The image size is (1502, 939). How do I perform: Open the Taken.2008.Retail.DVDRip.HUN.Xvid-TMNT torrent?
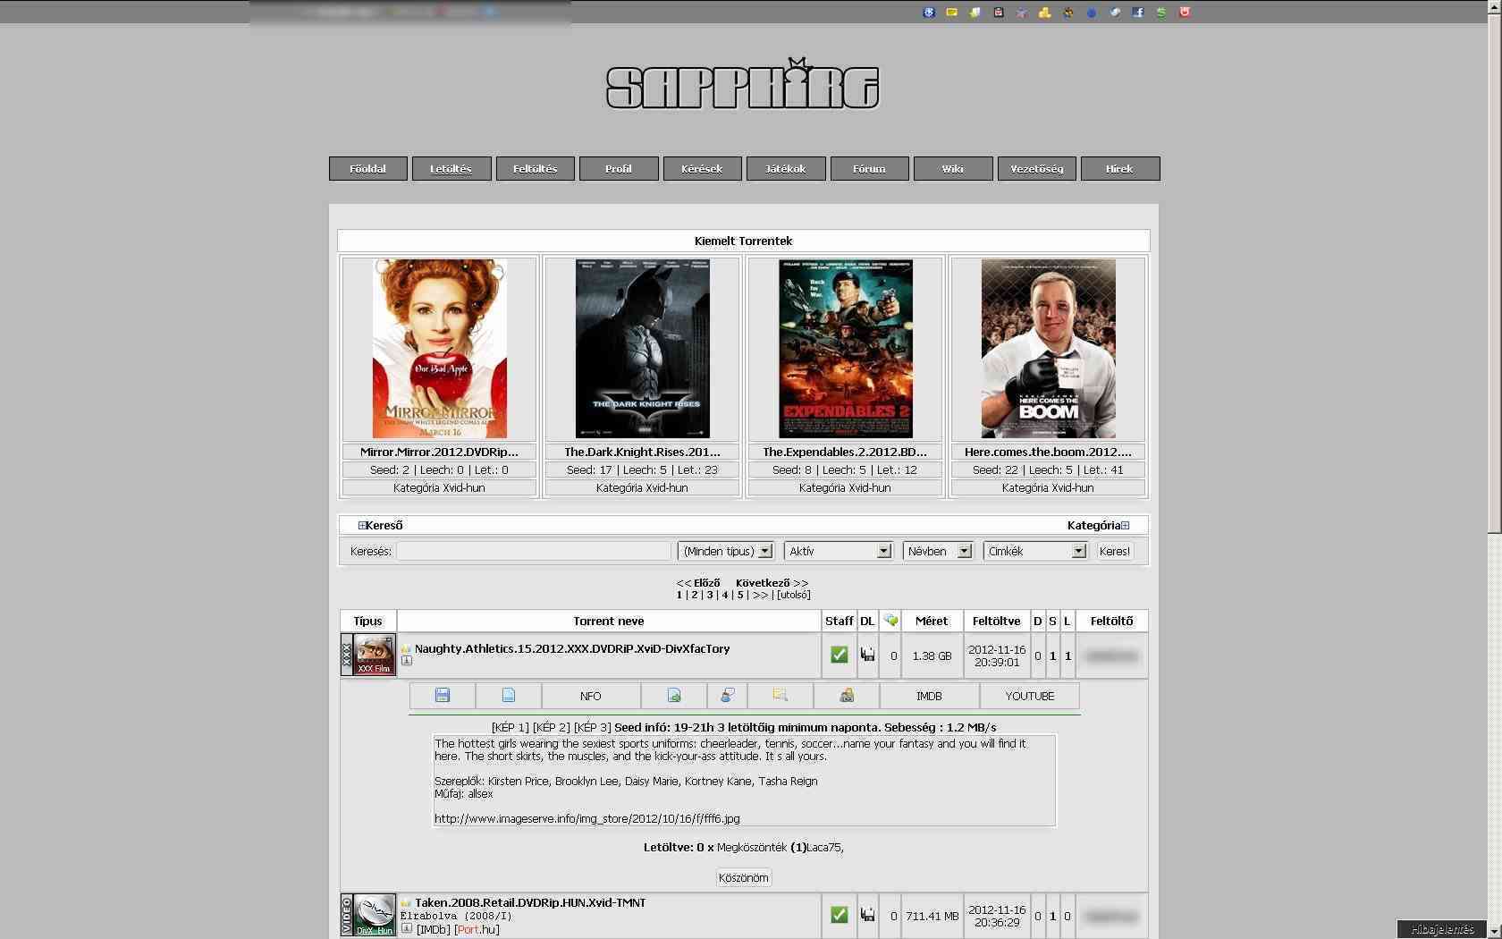(x=530, y=902)
